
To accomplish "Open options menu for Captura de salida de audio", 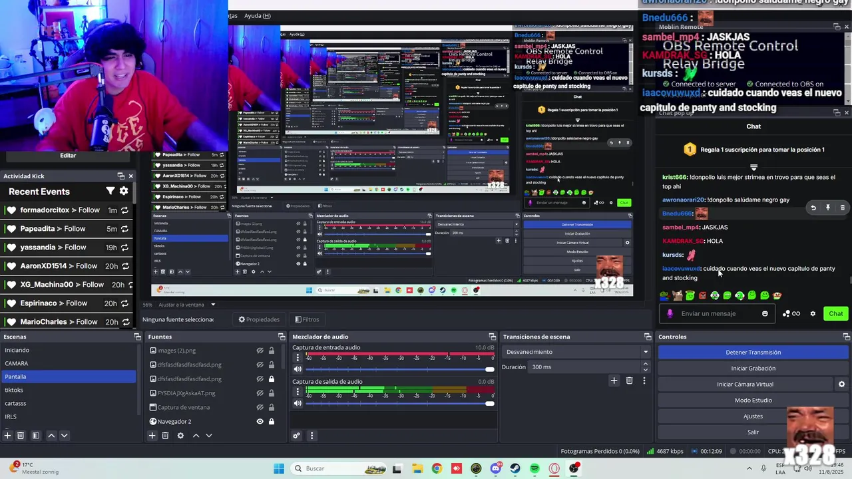I will pyautogui.click(x=298, y=393).
